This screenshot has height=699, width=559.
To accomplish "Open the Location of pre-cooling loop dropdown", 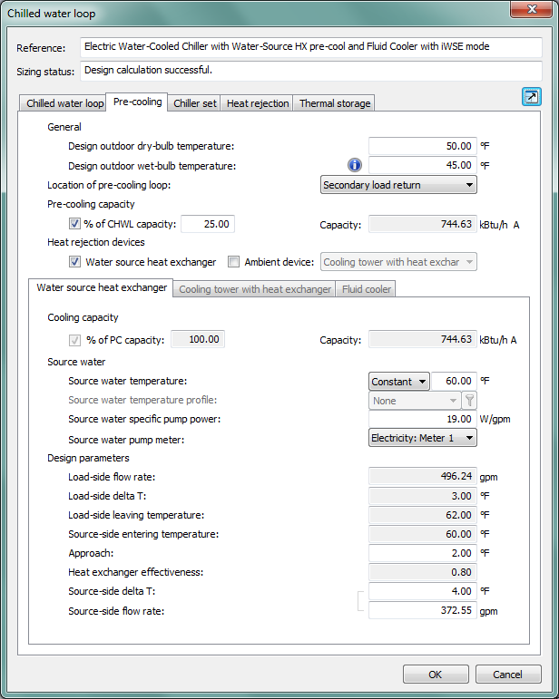I will [399, 185].
